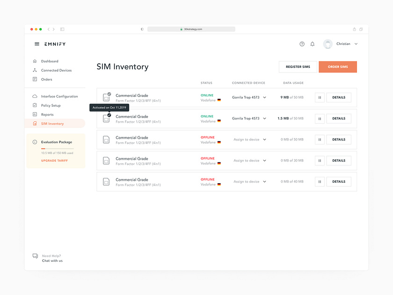Viewport: 393px width, 295px height.
Task: Click the SIM Inventory sidebar icon
Action: coord(36,123)
